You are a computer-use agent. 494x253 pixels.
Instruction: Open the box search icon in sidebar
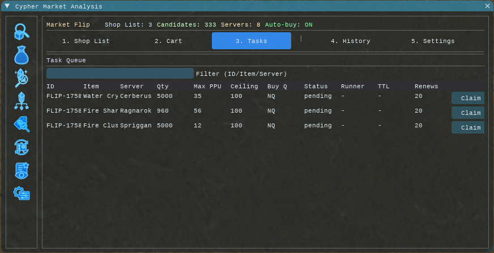tap(22, 31)
